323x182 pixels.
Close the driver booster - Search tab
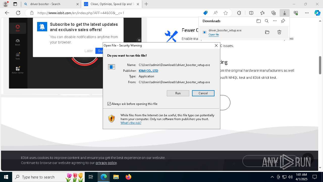click(x=77, y=4)
